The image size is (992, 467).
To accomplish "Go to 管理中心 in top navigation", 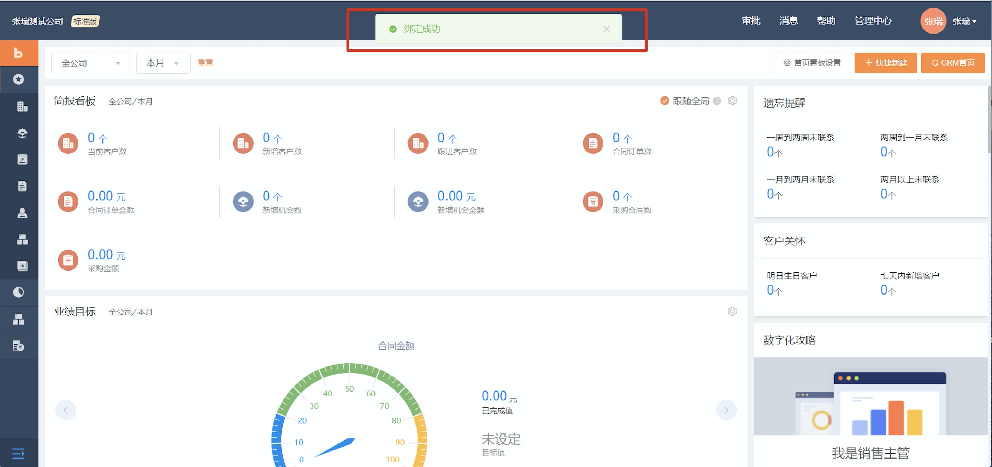I will [873, 21].
